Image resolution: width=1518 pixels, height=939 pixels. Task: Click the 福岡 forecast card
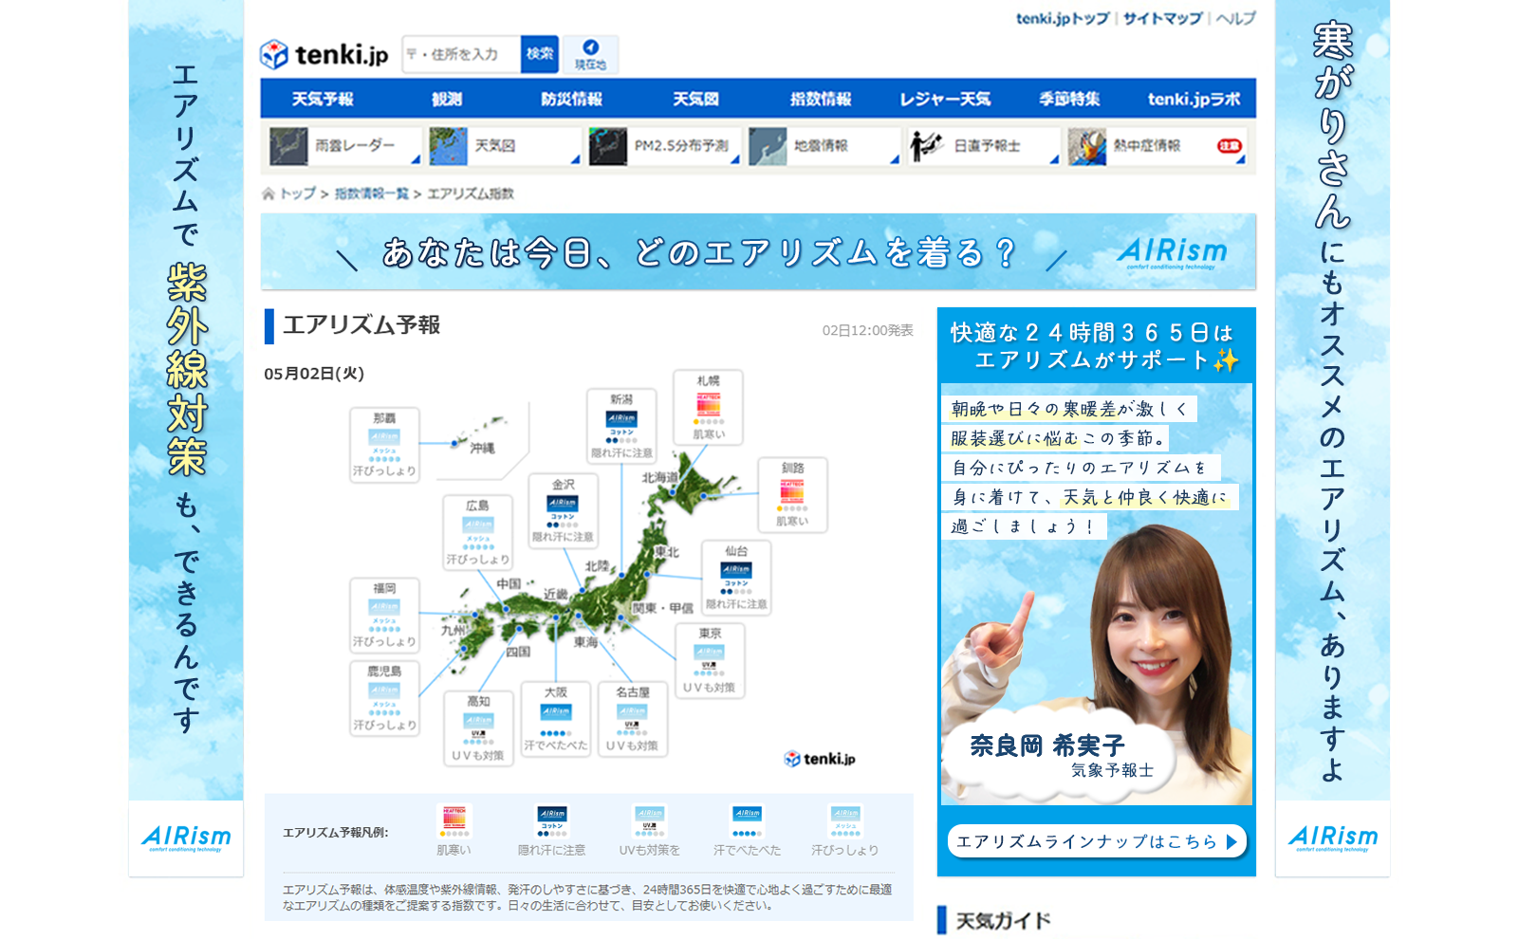pos(384,615)
